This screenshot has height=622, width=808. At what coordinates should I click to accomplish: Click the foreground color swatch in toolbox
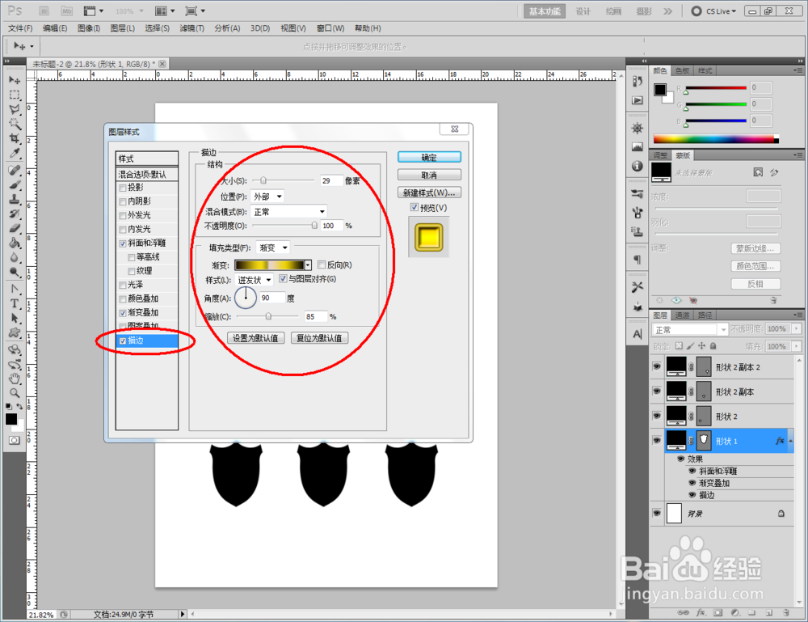tap(11, 419)
